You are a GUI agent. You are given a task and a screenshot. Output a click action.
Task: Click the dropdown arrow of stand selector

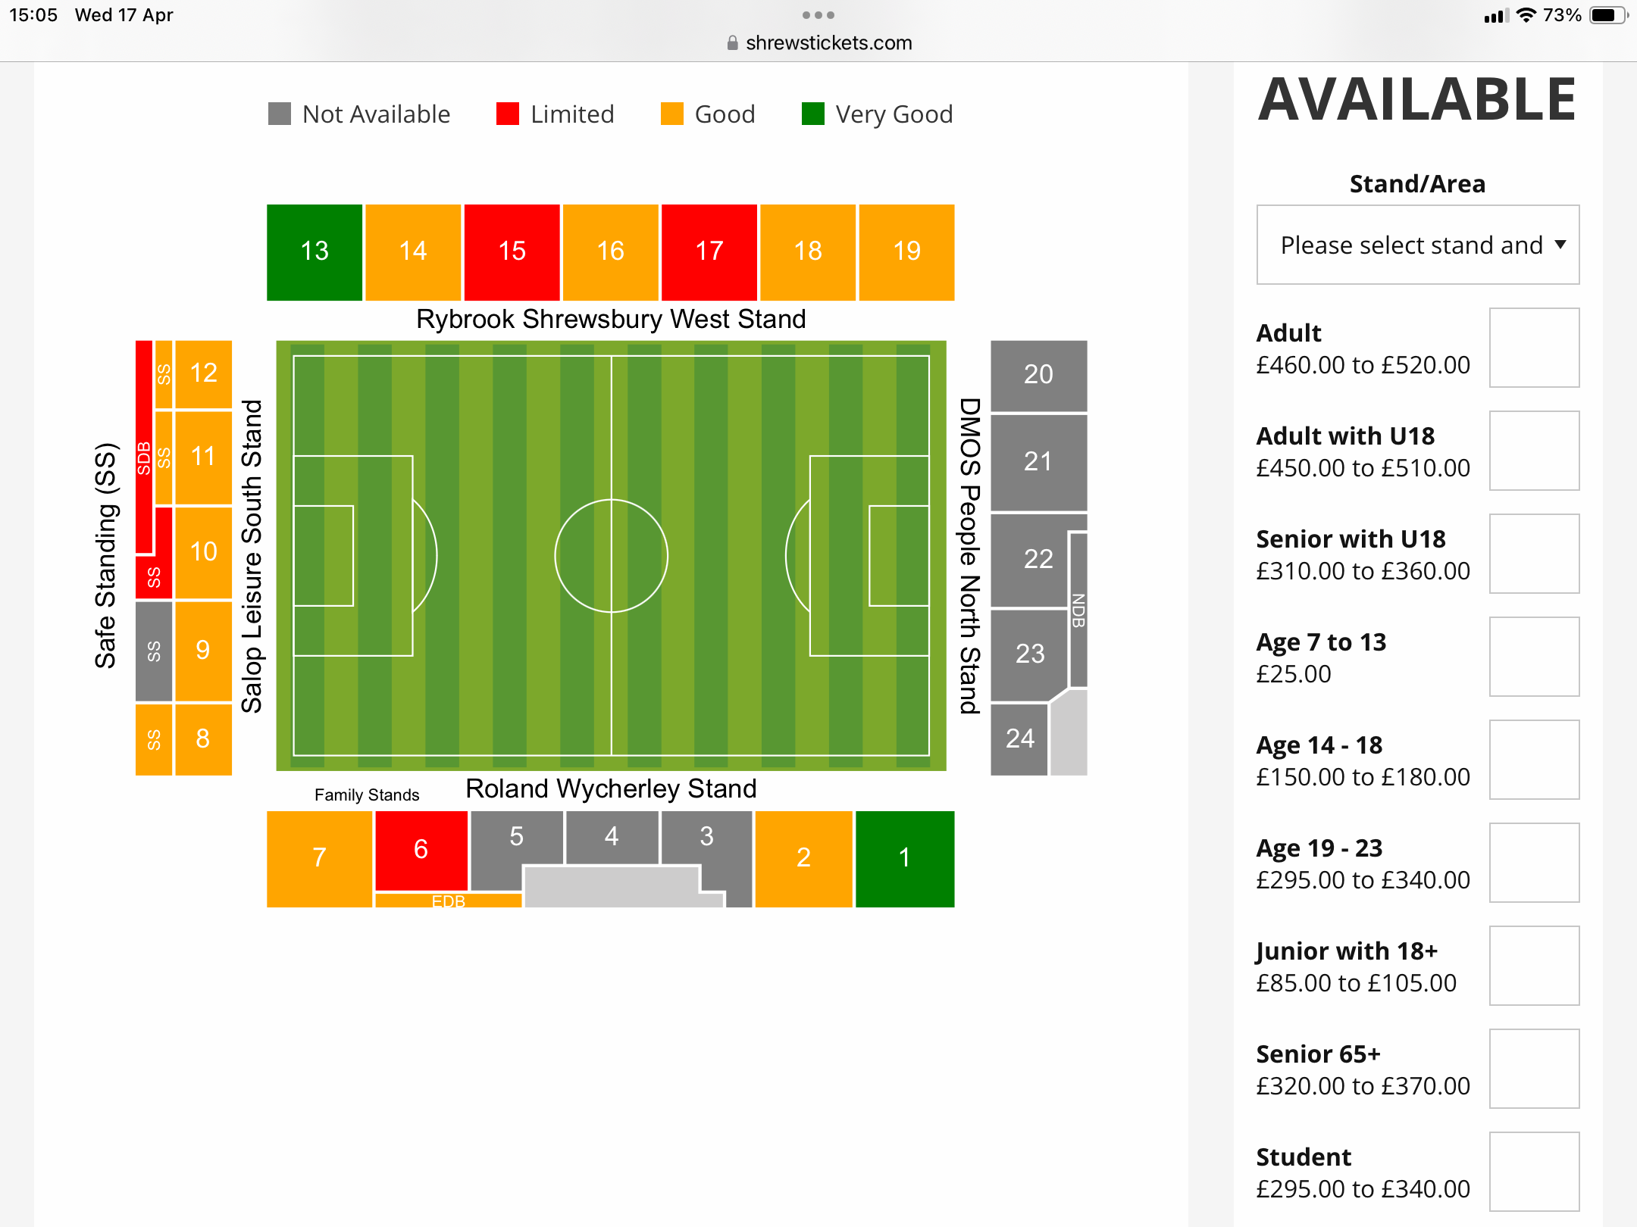(1560, 245)
